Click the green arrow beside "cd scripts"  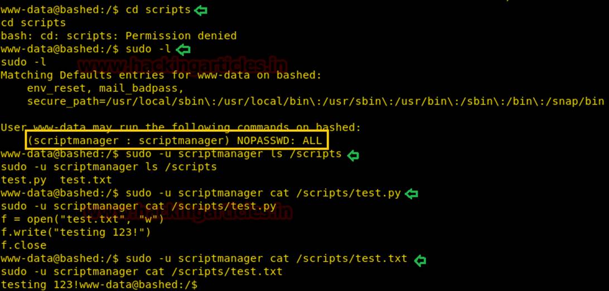[x=200, y=10]
